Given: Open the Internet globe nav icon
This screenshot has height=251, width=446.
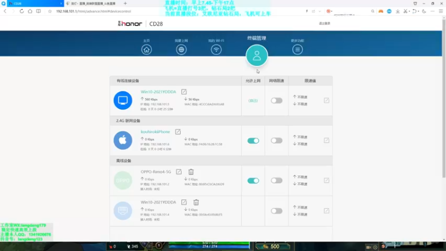Looking at the screenshot, I should pyautogui.click(x=181, y=50).
